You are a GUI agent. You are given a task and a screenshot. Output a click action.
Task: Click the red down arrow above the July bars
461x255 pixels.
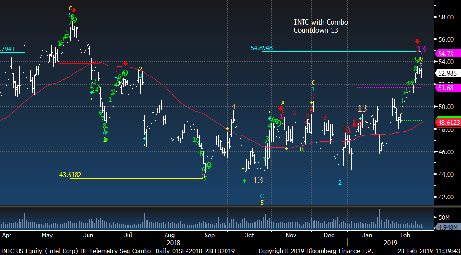click(x=125, y=63)
